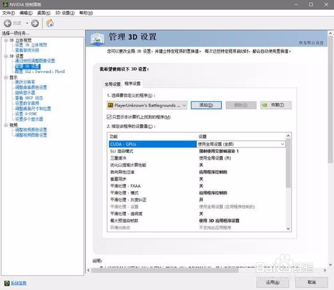Screen dimensions: 334x290
Task: Select the 优化以提高计算性能 row
Action: click(197, 165)
